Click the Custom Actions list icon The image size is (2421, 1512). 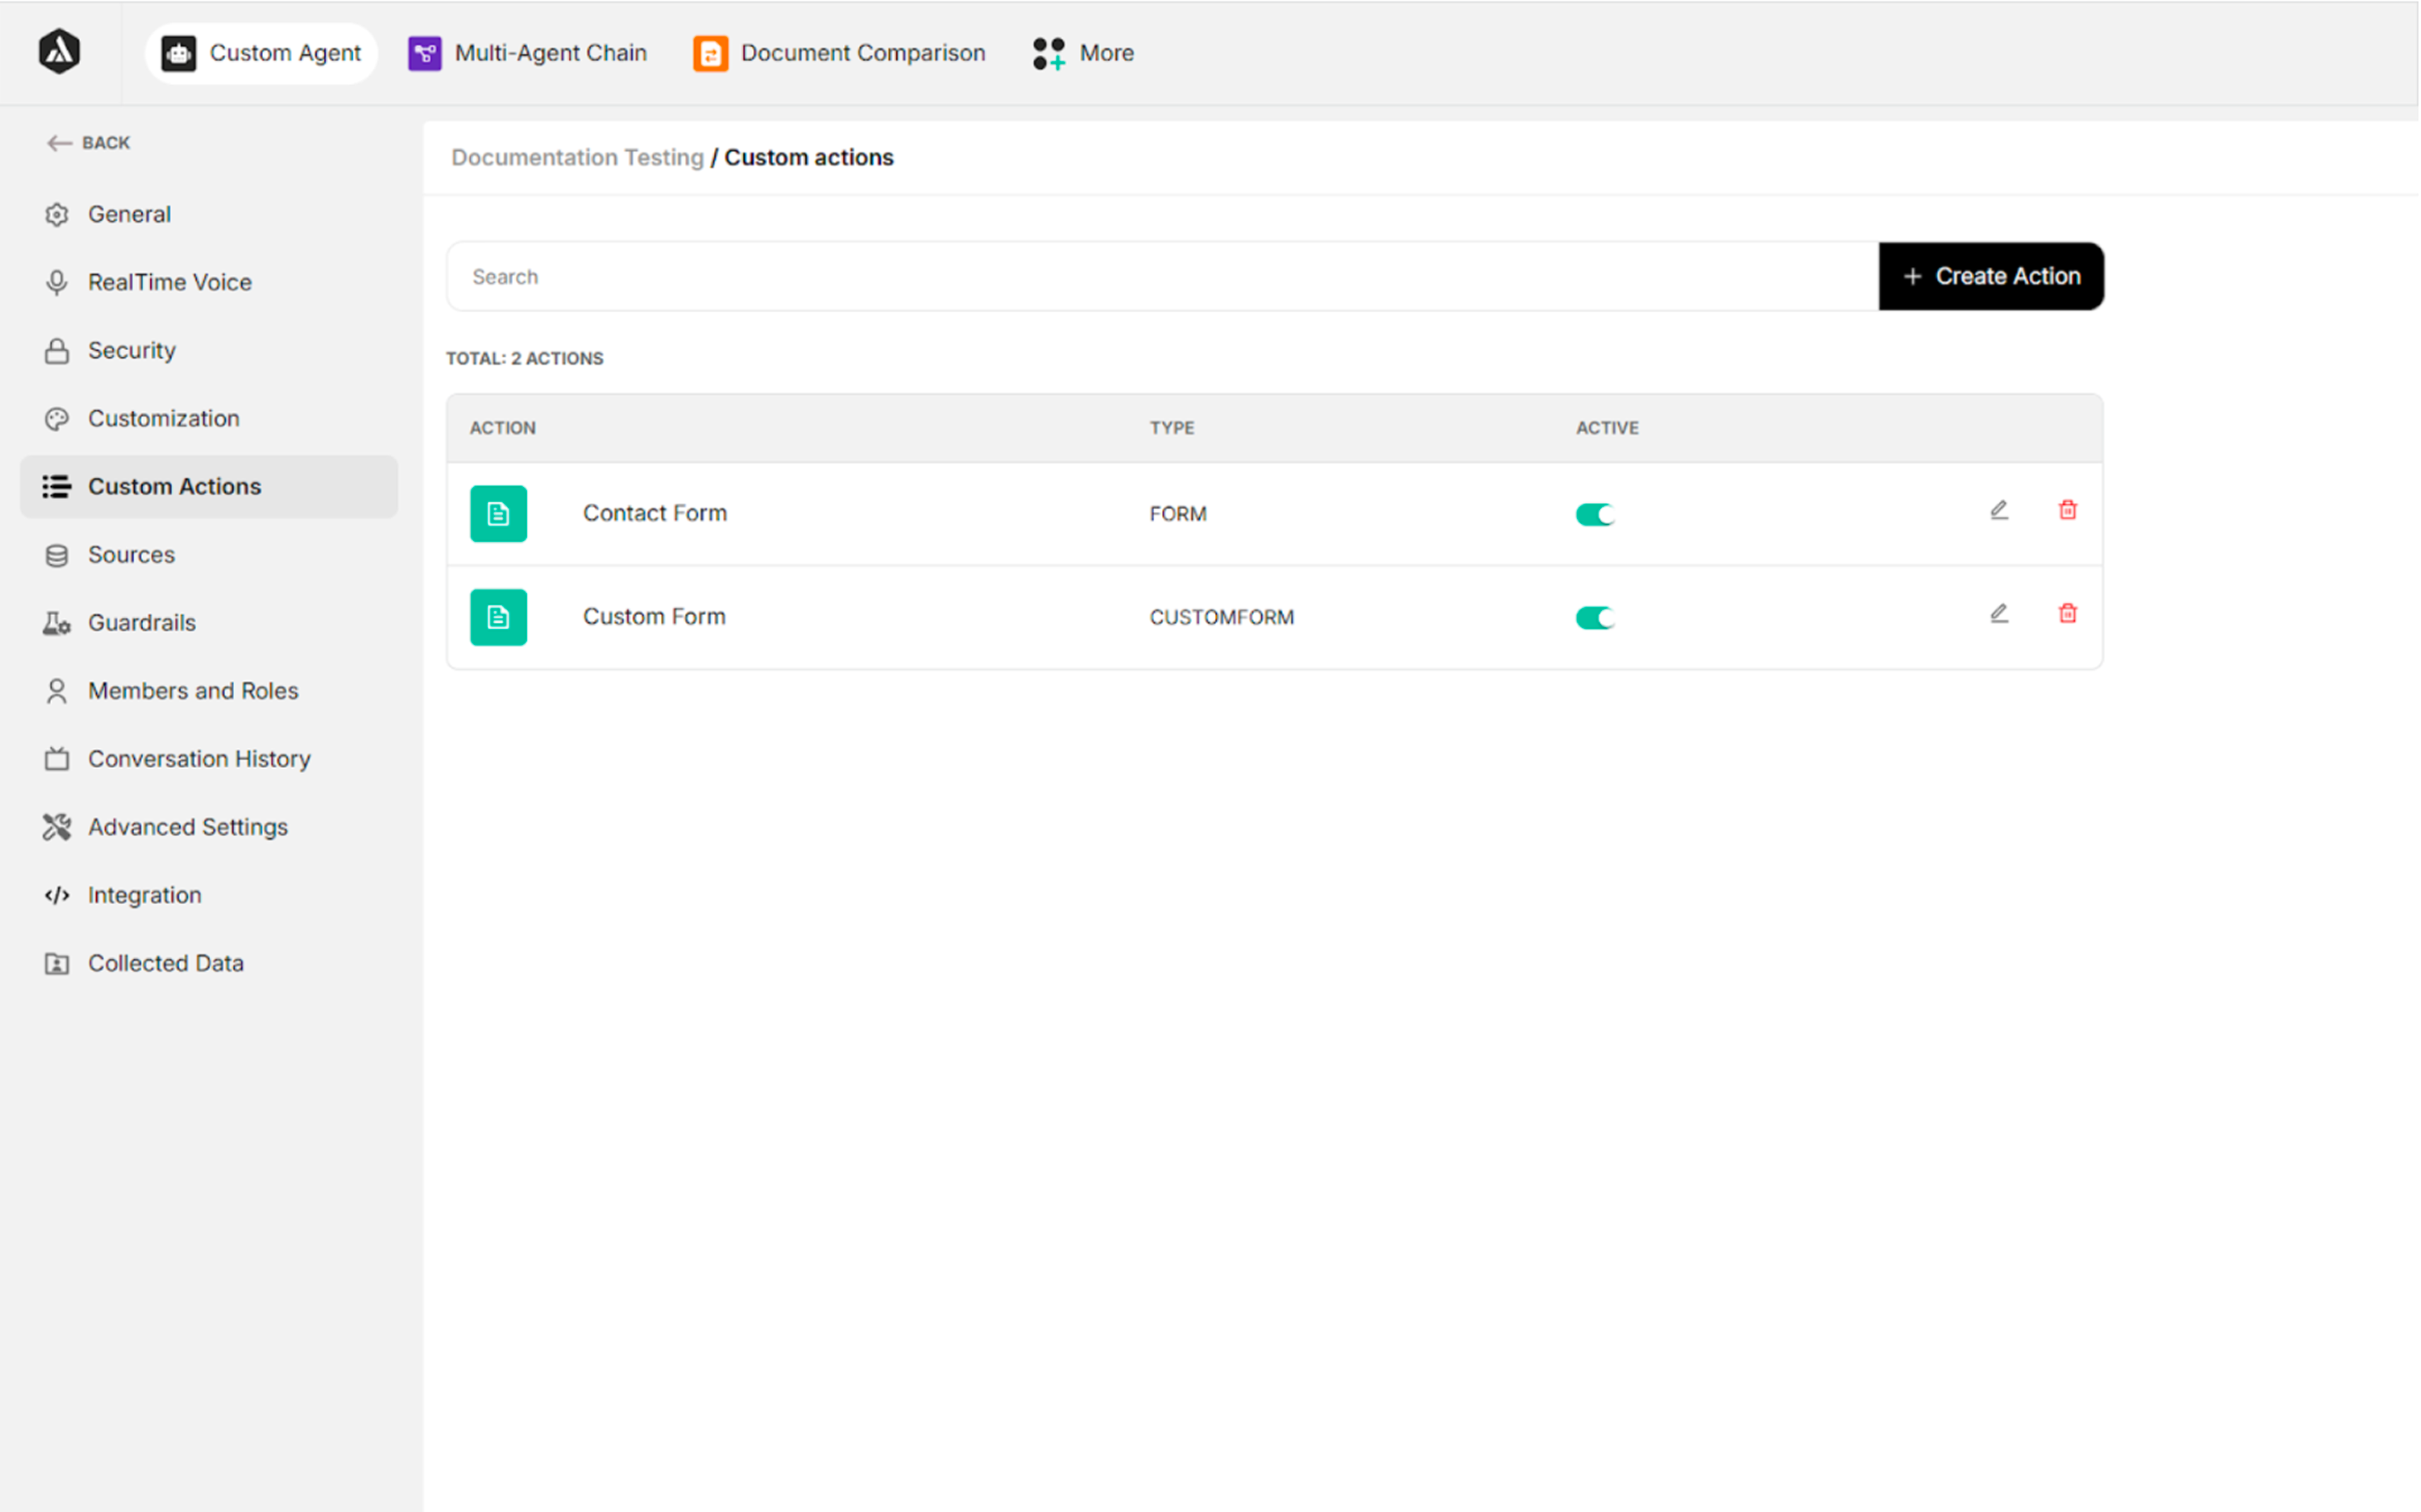57,487
